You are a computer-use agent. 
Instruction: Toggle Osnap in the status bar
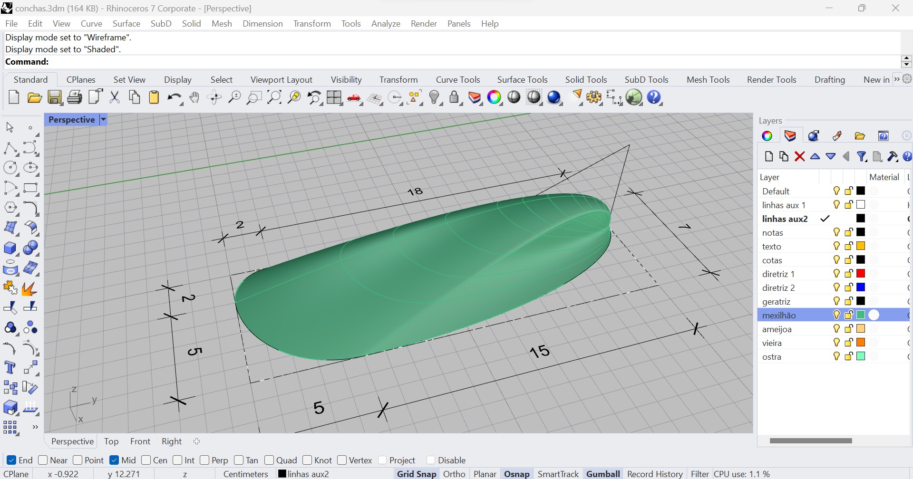[x=517, y=474]
